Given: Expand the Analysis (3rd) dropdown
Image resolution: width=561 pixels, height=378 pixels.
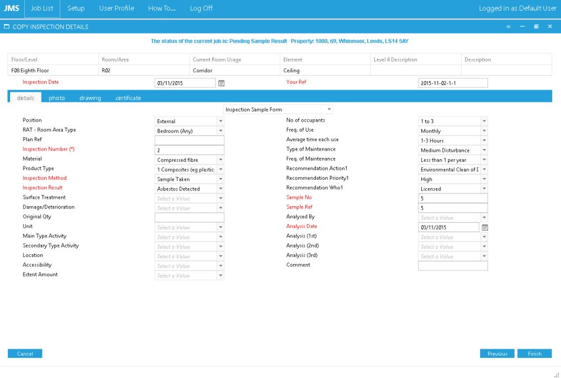Looking at the screenshot, I should (484, 256).
